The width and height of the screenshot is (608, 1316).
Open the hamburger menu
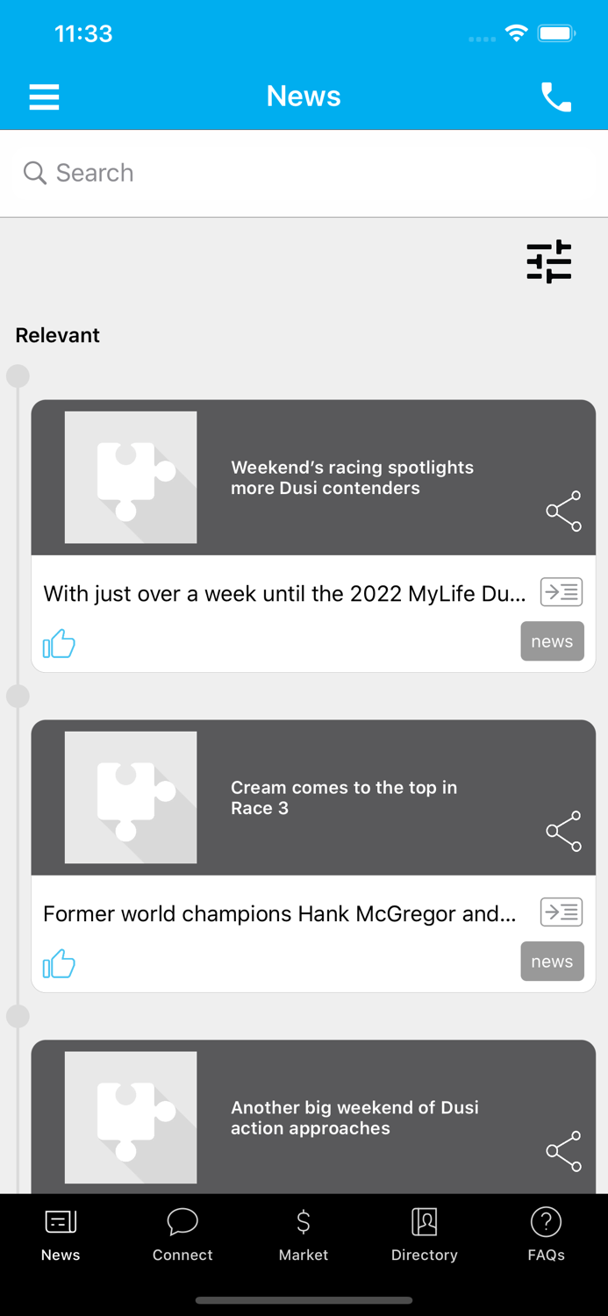coord(44,97)
